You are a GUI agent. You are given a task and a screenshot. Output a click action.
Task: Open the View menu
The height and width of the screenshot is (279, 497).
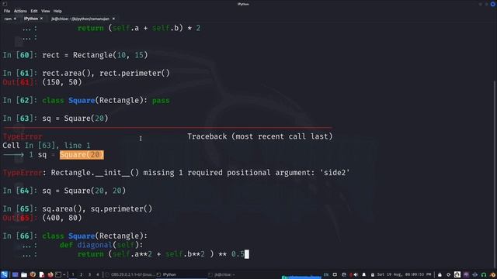point(45,11)
